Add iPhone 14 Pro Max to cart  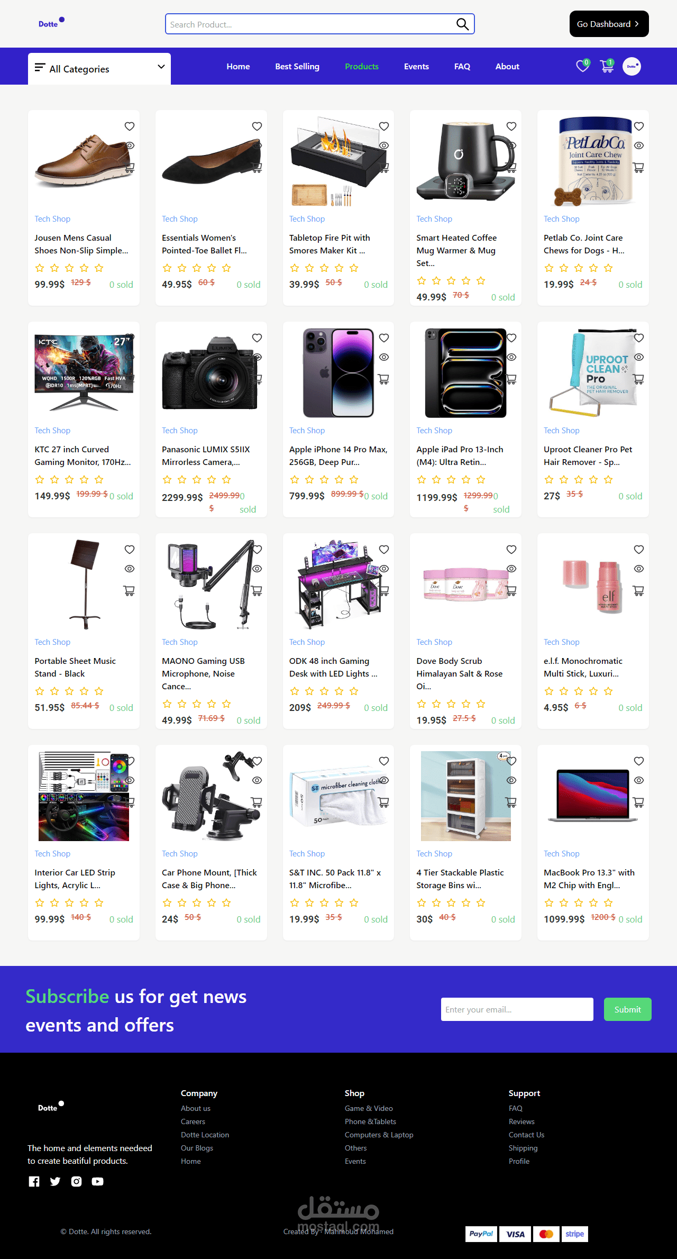pos(384,379)
